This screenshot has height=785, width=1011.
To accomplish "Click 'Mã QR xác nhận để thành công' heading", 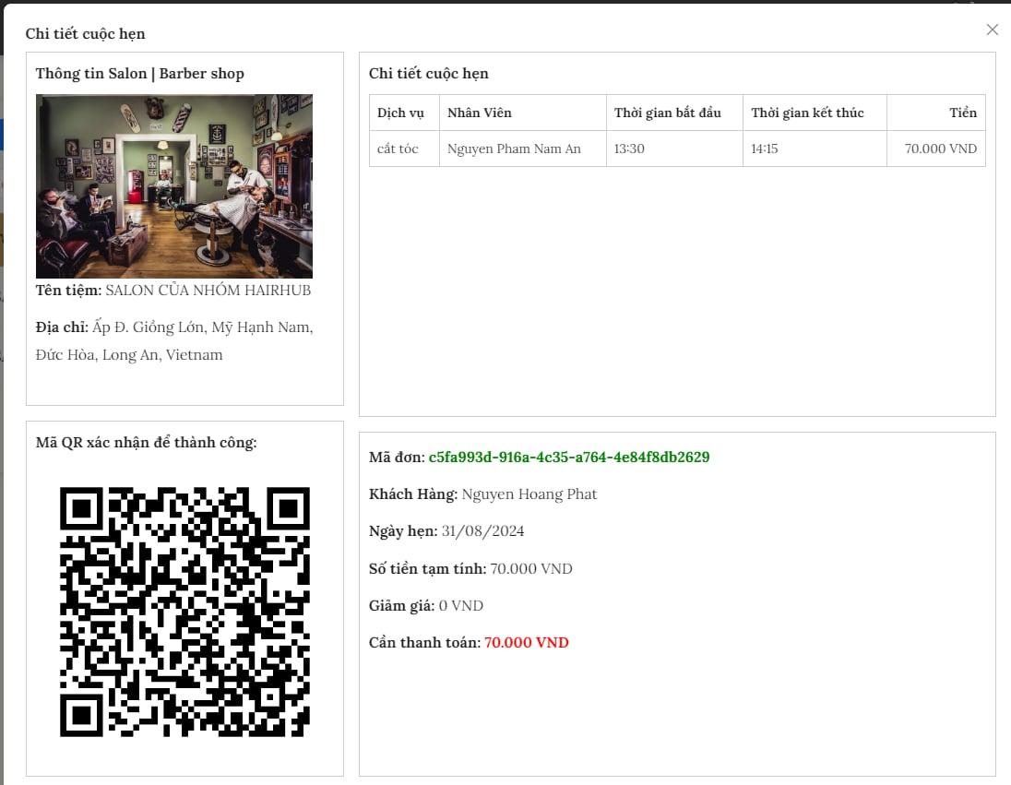I will coord(147,443).
